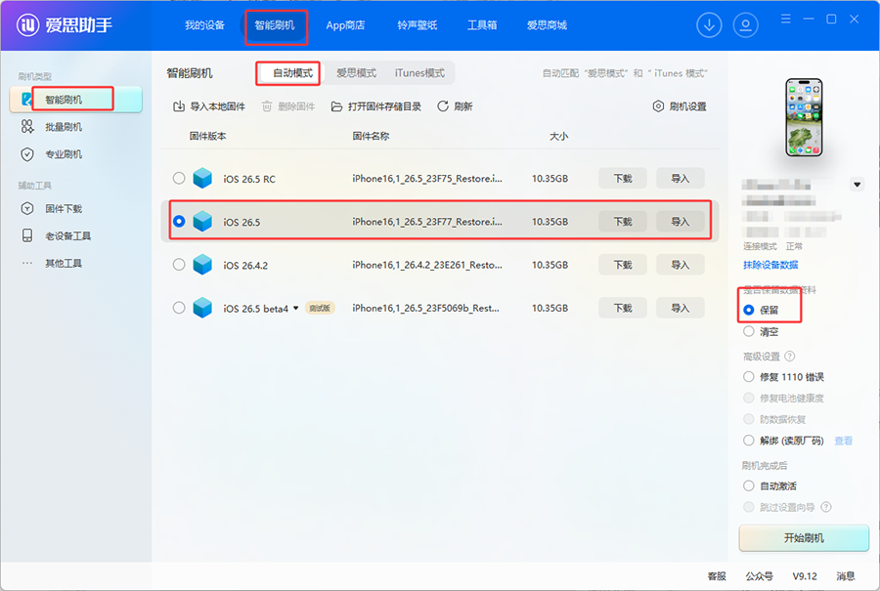This screenshot has width=880, height=591.
Task: Click 导入 for iOS 26.5 firmware
Action: click(681, 222)
